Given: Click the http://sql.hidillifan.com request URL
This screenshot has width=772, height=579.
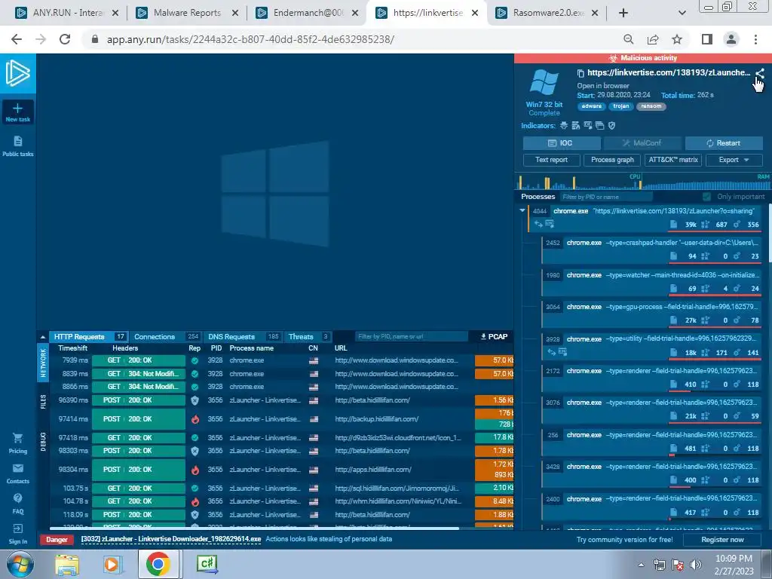Looking at the screenshot, I should [x=397, y=489].
